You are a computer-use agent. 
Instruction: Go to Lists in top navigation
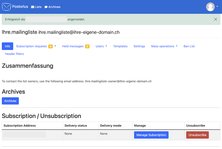pos(36,7)
